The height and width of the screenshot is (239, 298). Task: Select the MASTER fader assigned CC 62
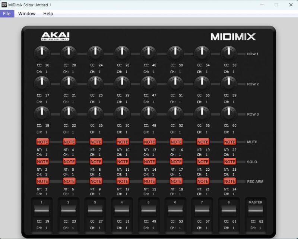(x=256, y=210)
